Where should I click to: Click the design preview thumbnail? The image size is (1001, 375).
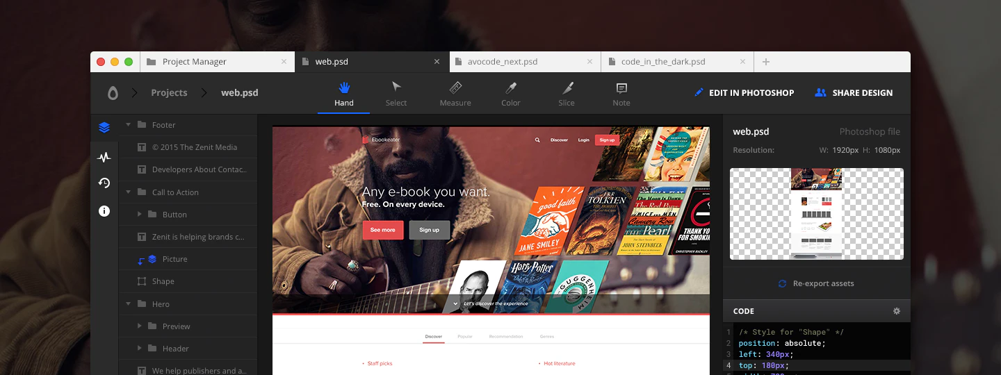coord(817,214)
